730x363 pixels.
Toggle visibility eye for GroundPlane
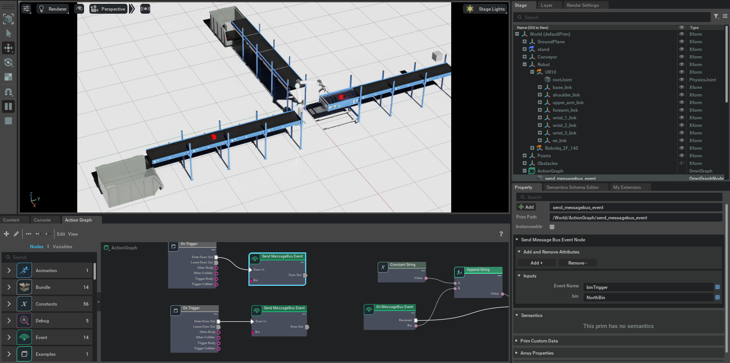682,42
